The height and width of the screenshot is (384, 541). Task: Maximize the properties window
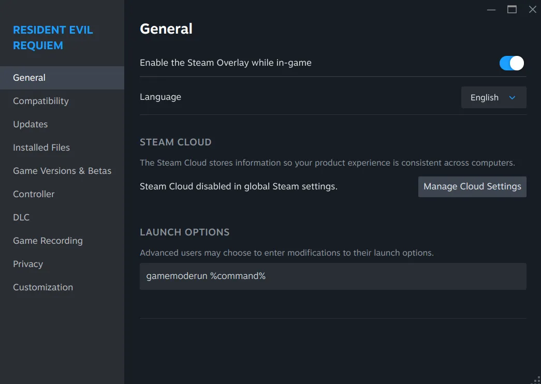[x=512, y=9]
